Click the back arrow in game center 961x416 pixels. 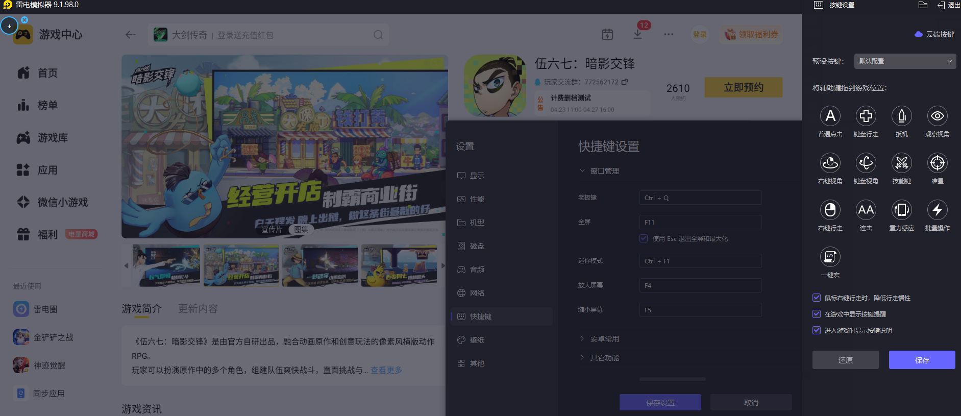point(131,35)
